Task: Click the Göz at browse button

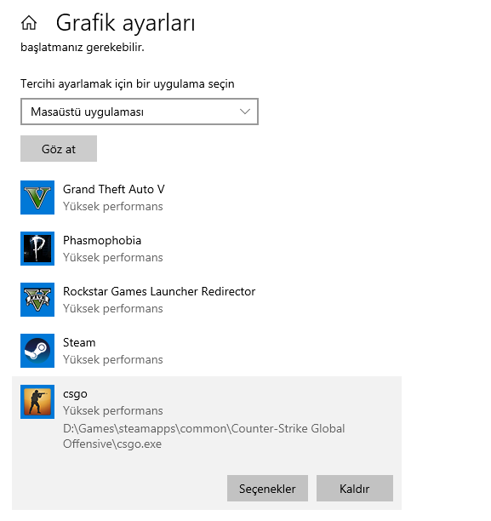Action: pos(59,148)
